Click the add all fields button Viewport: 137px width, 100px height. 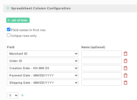[18, 20]
